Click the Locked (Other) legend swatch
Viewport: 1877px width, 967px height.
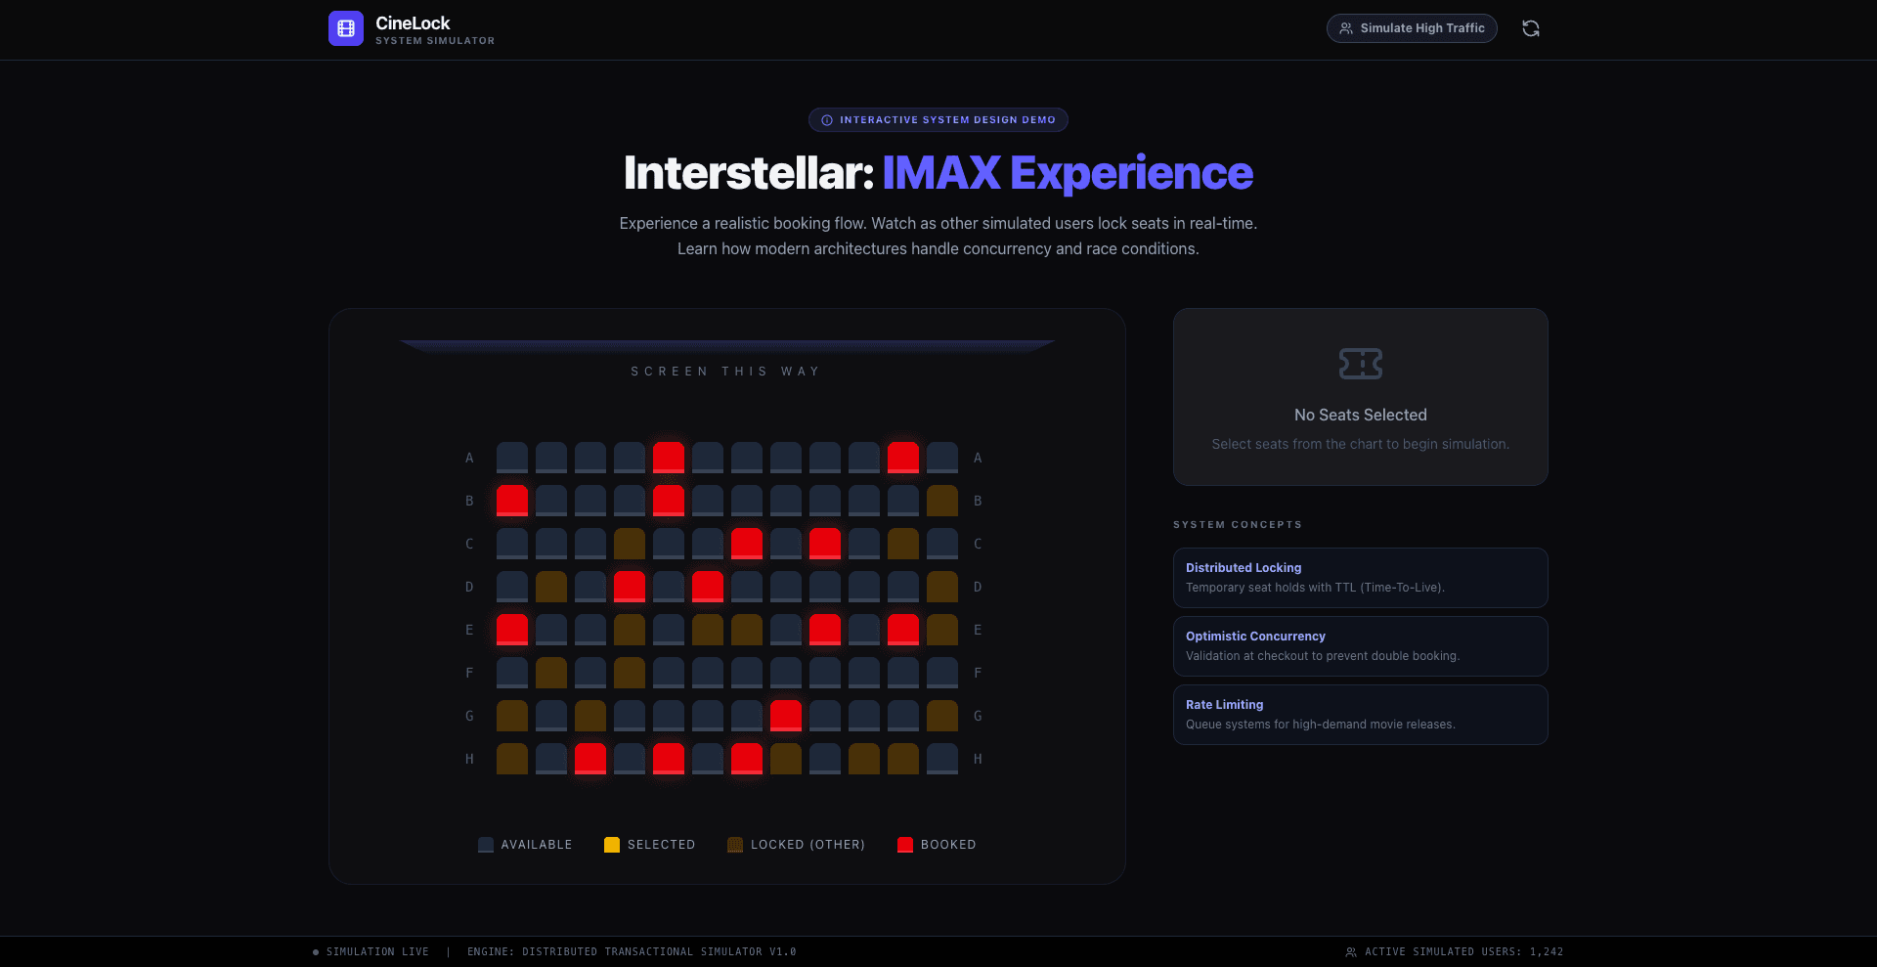pos(735,845)
